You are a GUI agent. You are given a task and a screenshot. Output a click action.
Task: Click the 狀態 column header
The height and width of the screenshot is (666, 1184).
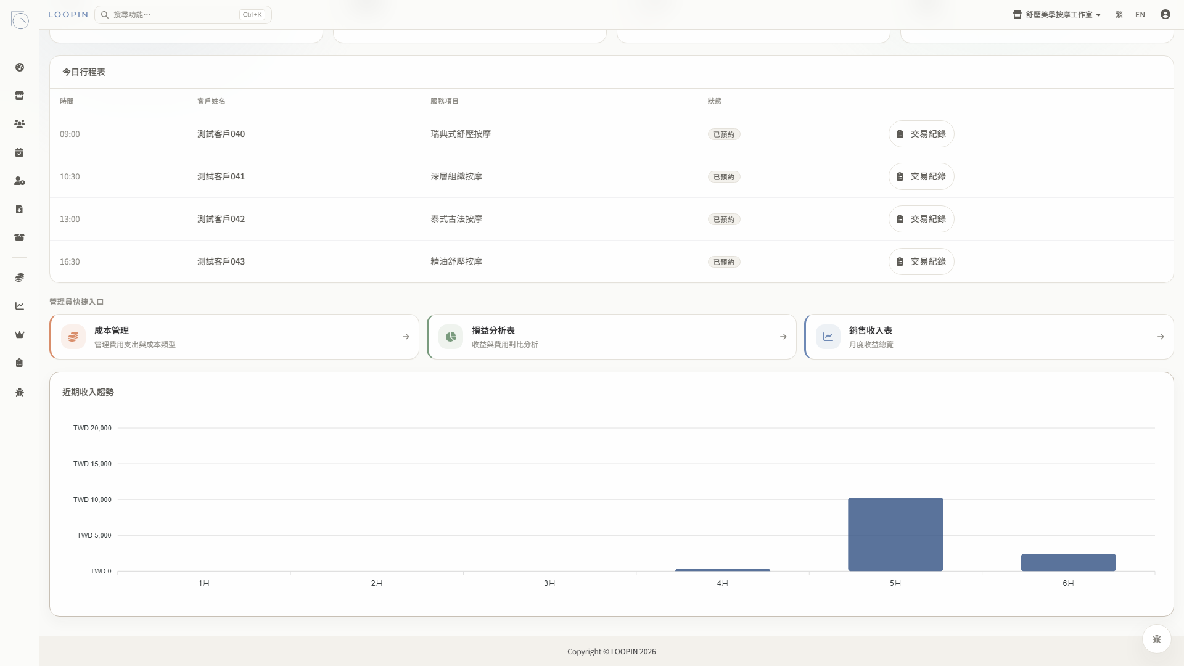click(714, 101)
